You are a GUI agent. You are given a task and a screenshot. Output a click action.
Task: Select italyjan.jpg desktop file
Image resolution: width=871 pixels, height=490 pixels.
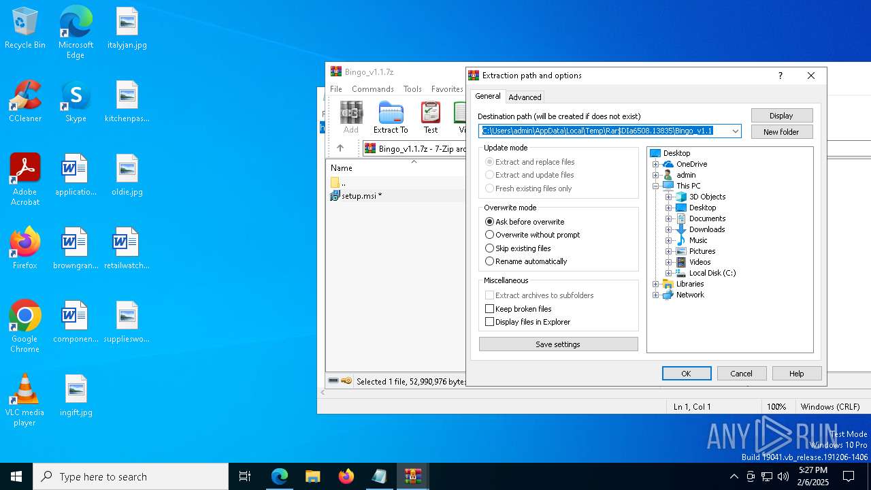(127, 29)
